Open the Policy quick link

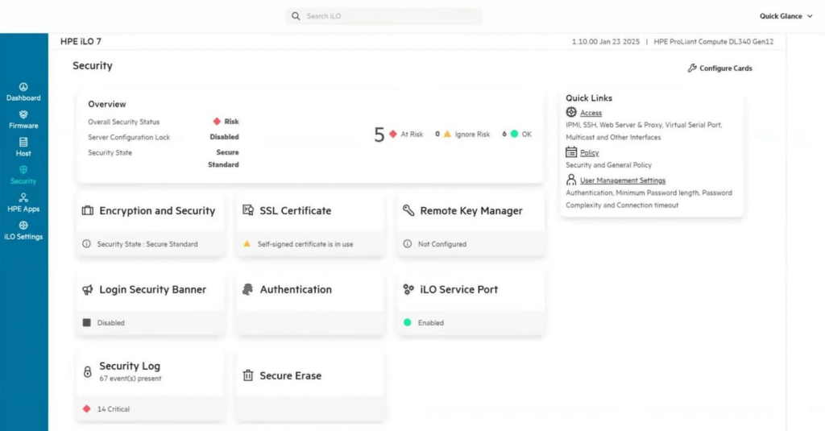(x=589, y=152)
